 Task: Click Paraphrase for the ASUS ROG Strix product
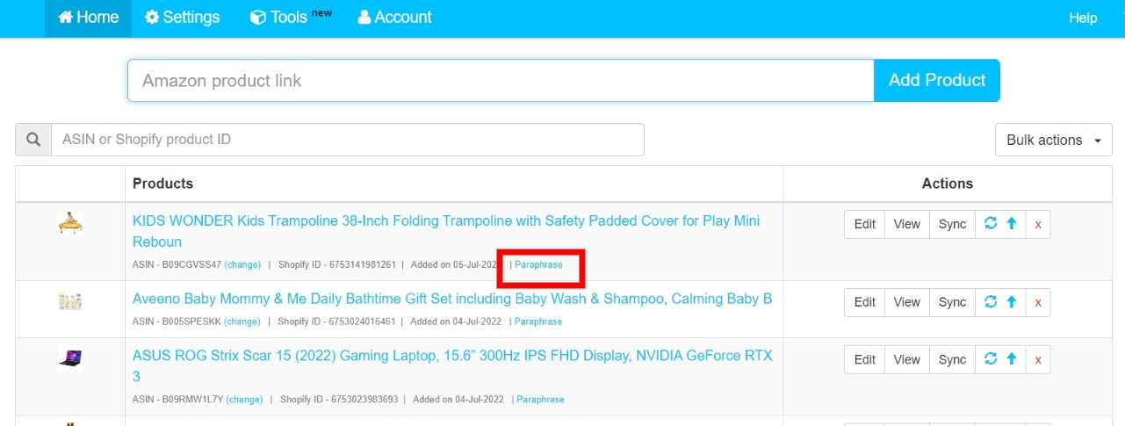[x=540, y=399]
